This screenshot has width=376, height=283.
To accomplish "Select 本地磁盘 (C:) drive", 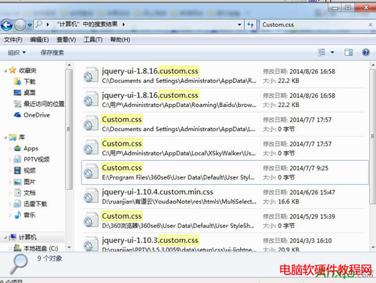I will tap(36, 248).
